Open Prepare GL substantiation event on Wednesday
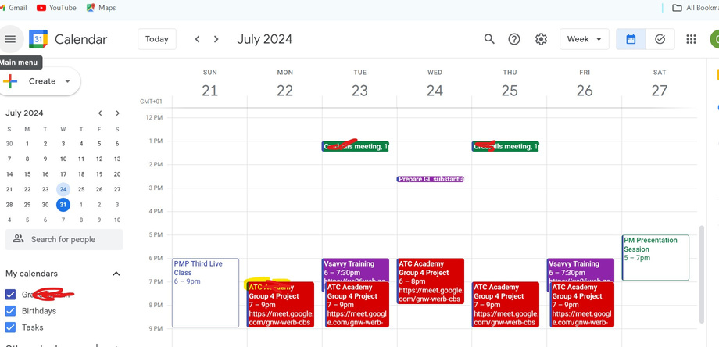Image resolution: width=719 pixels, height=347 pixels. (431, 179)
